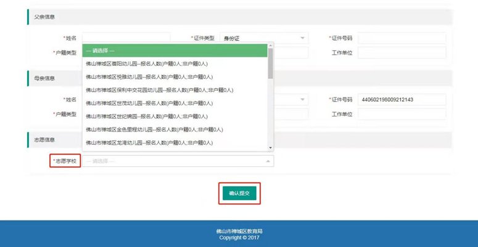This screenshot has width=478, height=247.
Task: Select the 请选择 placeholder option in the list
Action: 175,51
